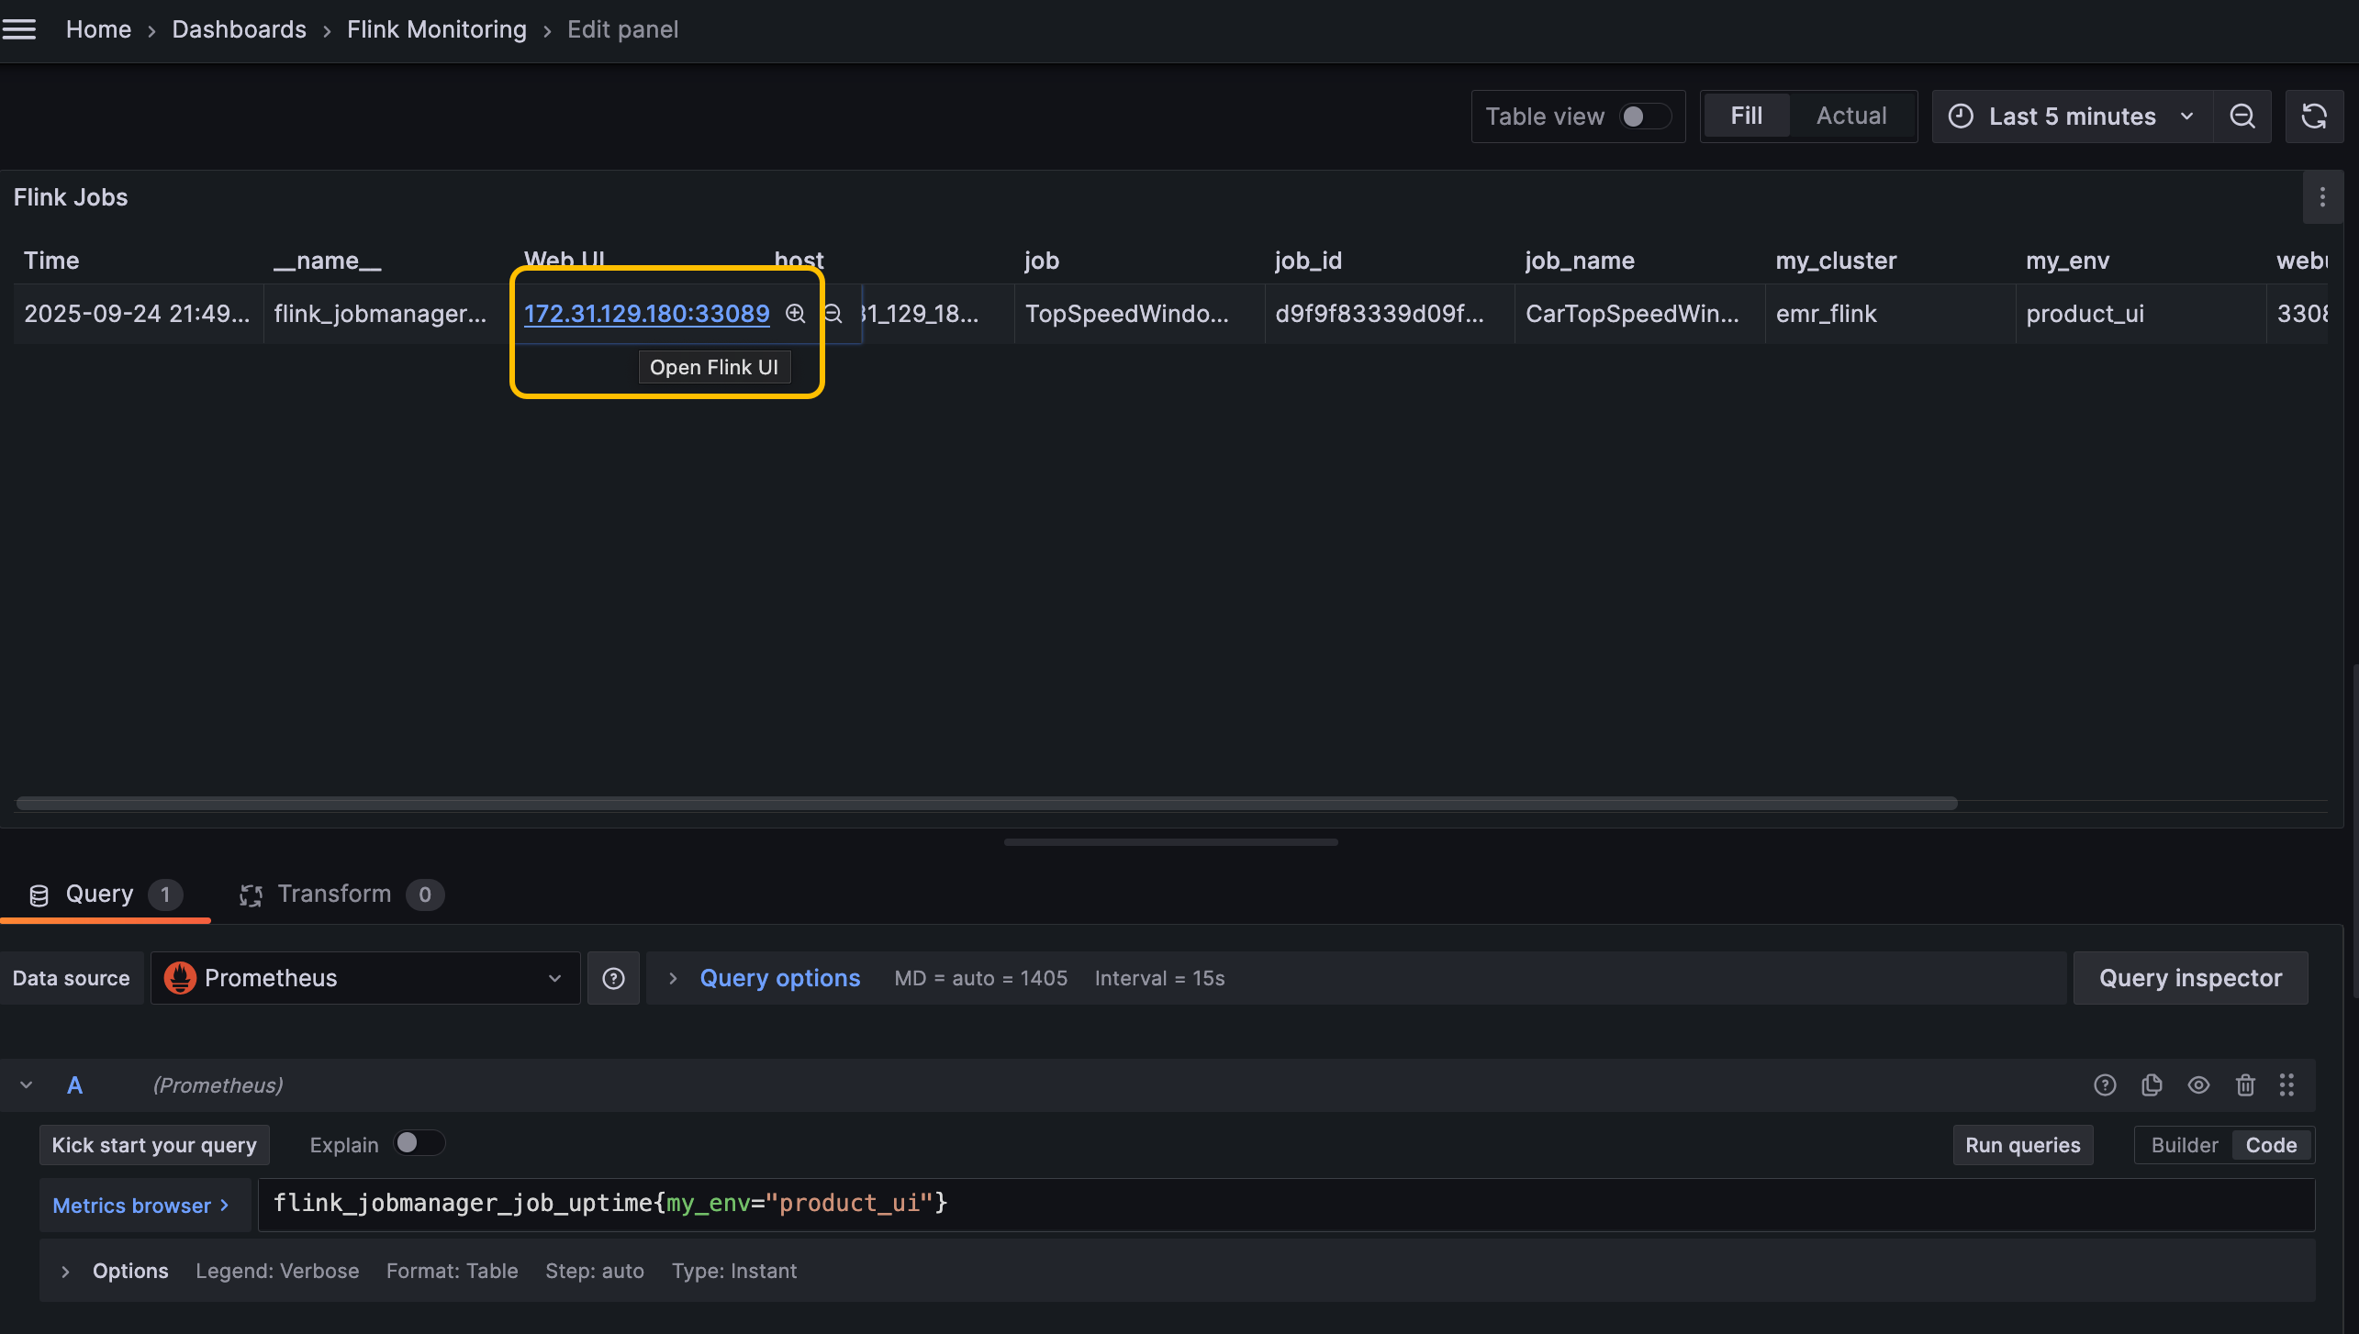Duplicate query A with the copy icon
The image size is (2359, 1334).
pos(2152,1085)
